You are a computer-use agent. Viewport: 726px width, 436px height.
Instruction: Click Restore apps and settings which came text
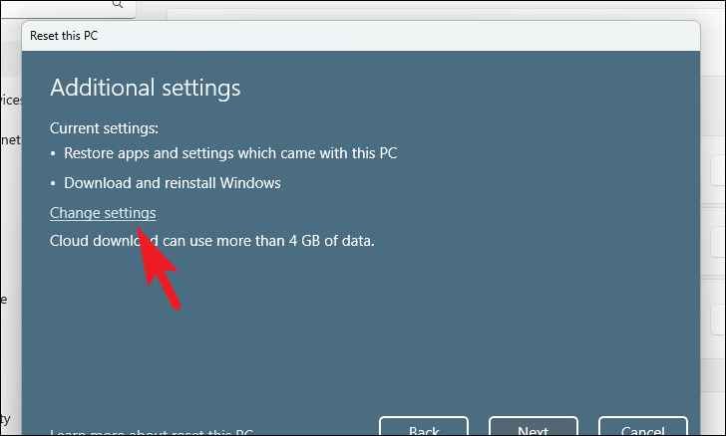pos(230,153)
